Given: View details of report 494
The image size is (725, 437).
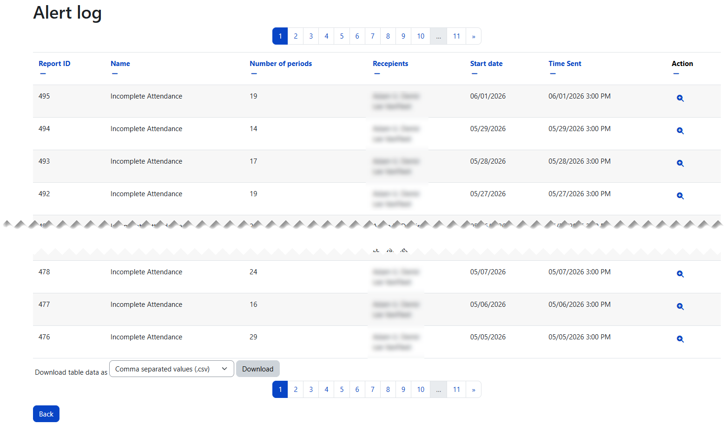Looking at the screenshot, I should click(x=680, y=131).
